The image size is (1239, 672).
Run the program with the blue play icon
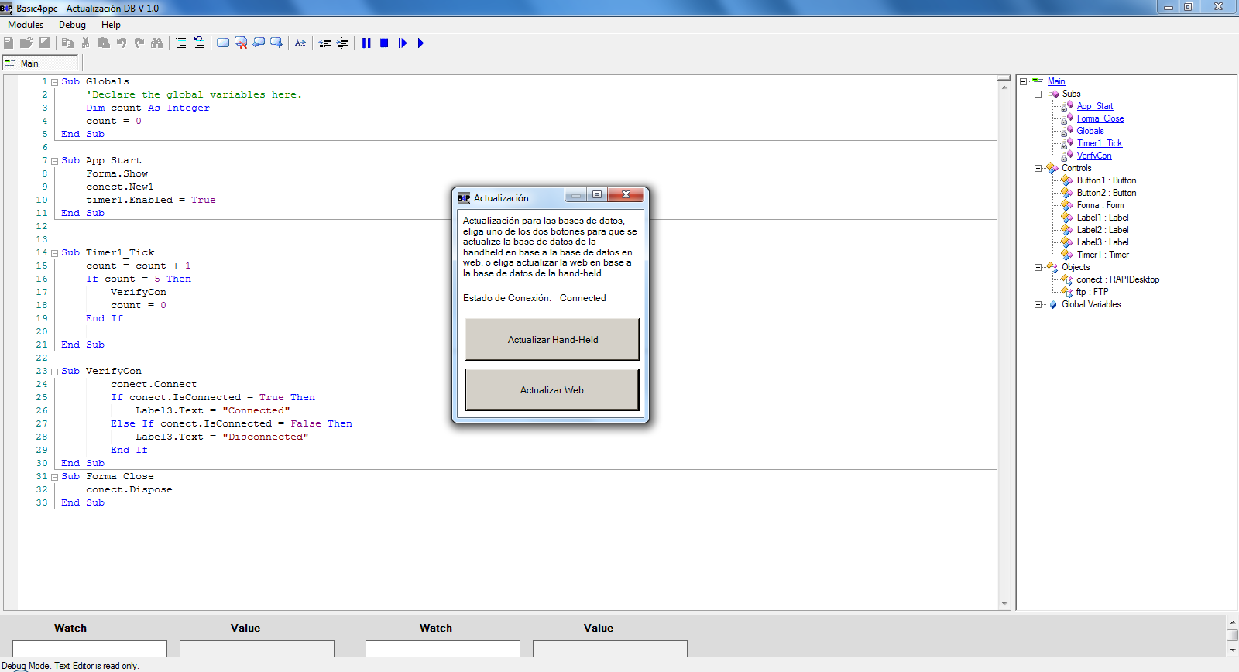pyautogui.click(x=420, y=43)
